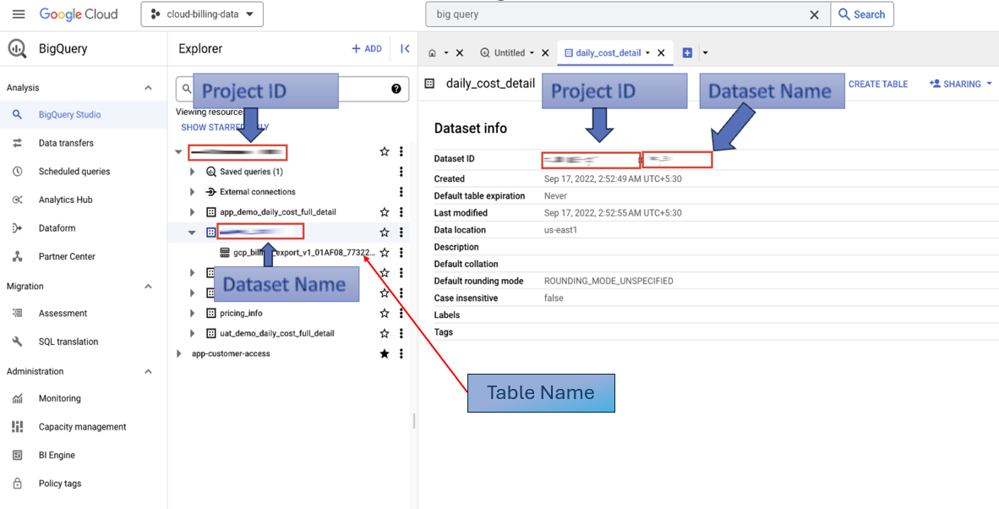Open the cloud-billing-data project picker
The height and width of the screenshot is (509, 999).
202,14
